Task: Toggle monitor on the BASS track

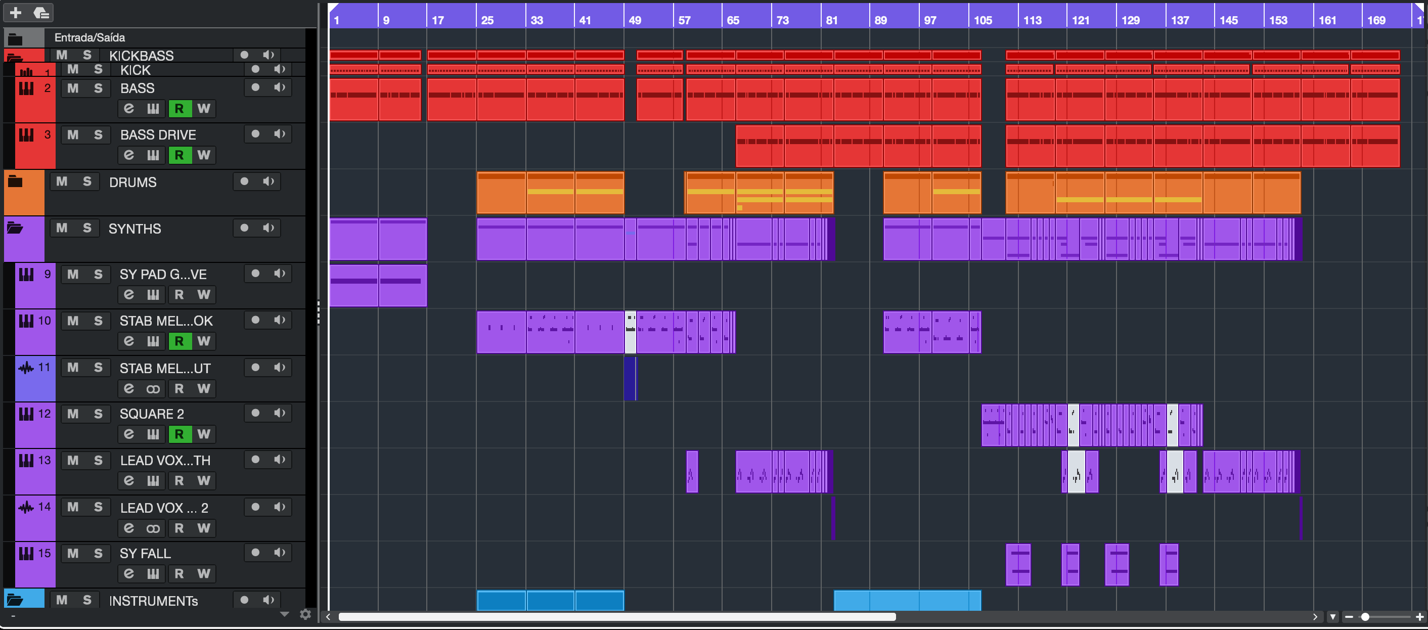Action: coord(280,87)
